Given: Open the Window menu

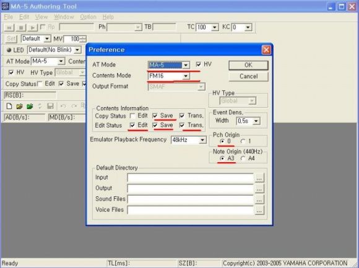Looking at the screenshot, I should tap(64, 17).
